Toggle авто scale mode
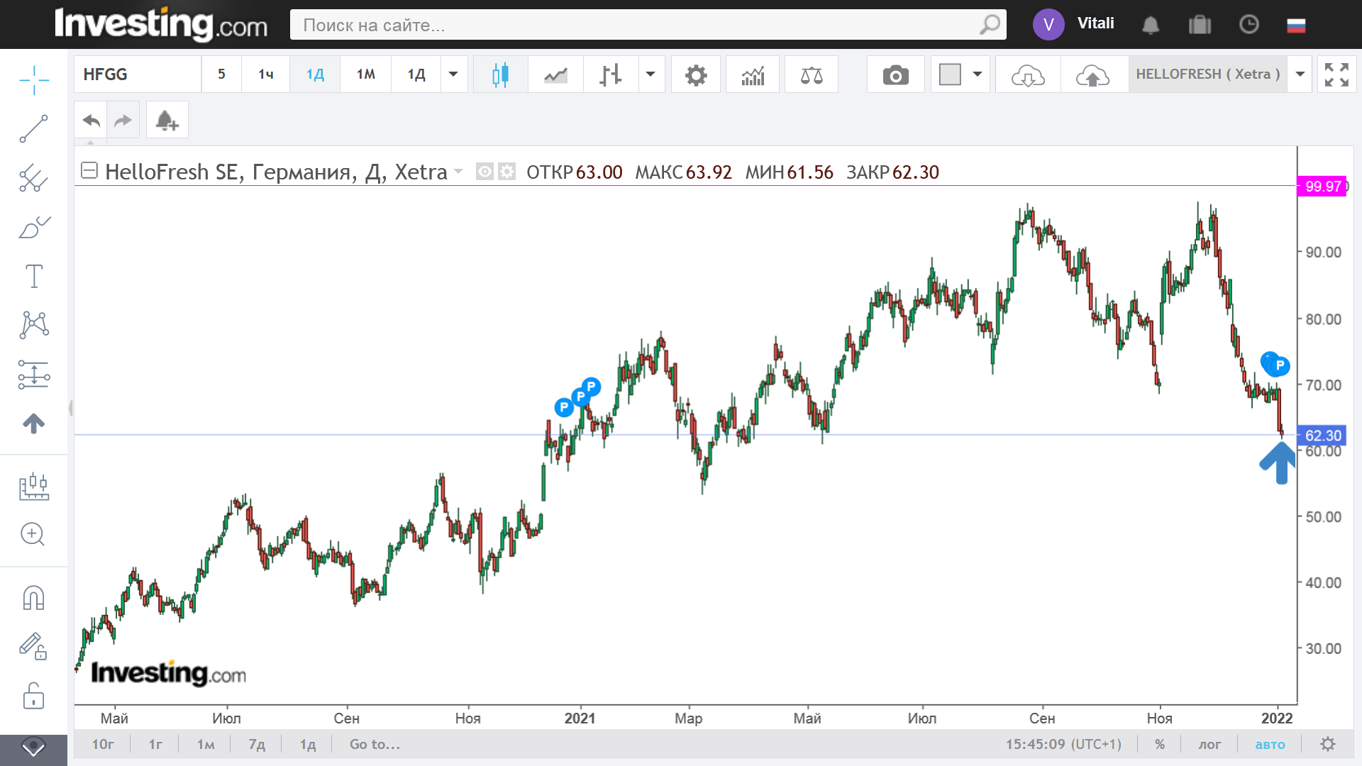Viewport: 1362px width, 766px height. tap(1270, 744)
